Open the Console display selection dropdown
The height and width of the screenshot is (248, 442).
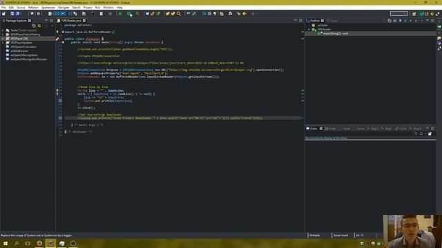coord(425,134)
